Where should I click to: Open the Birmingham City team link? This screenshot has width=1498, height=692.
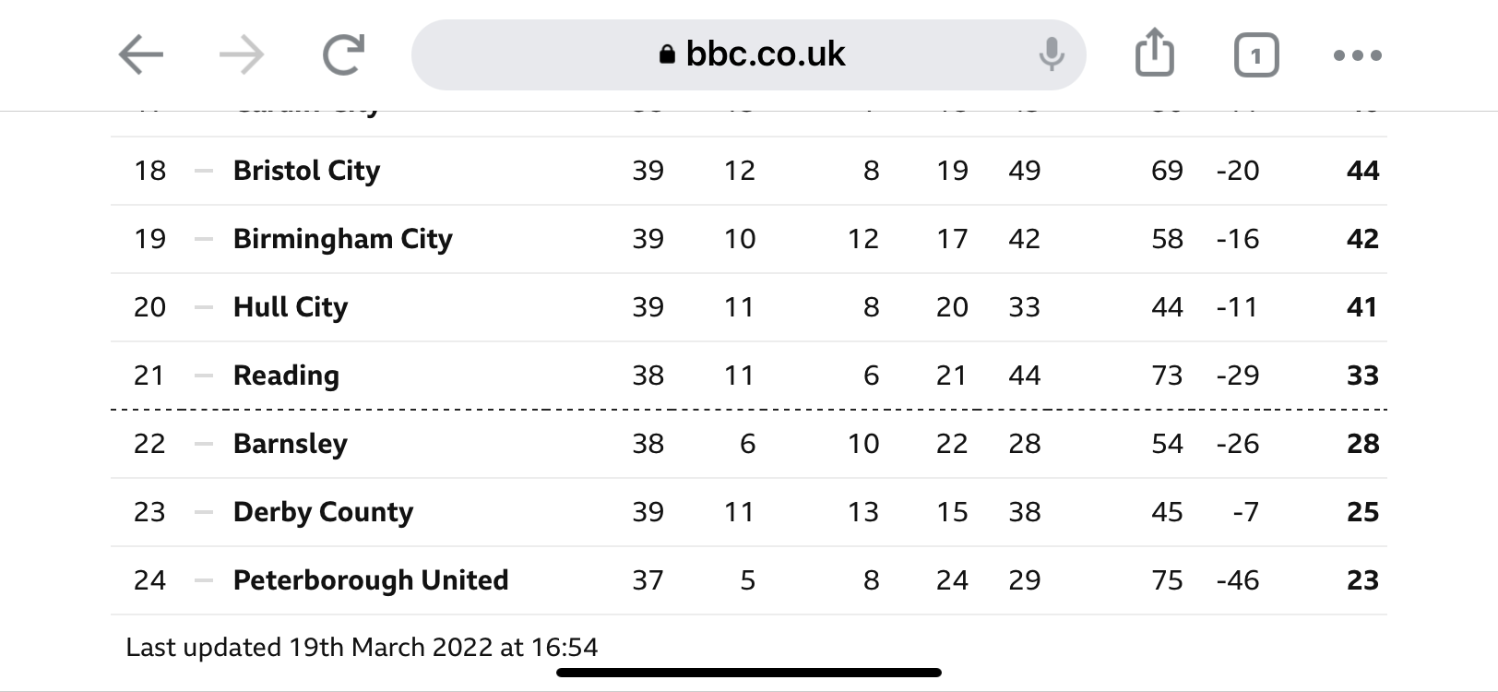(x=343, y=239)
